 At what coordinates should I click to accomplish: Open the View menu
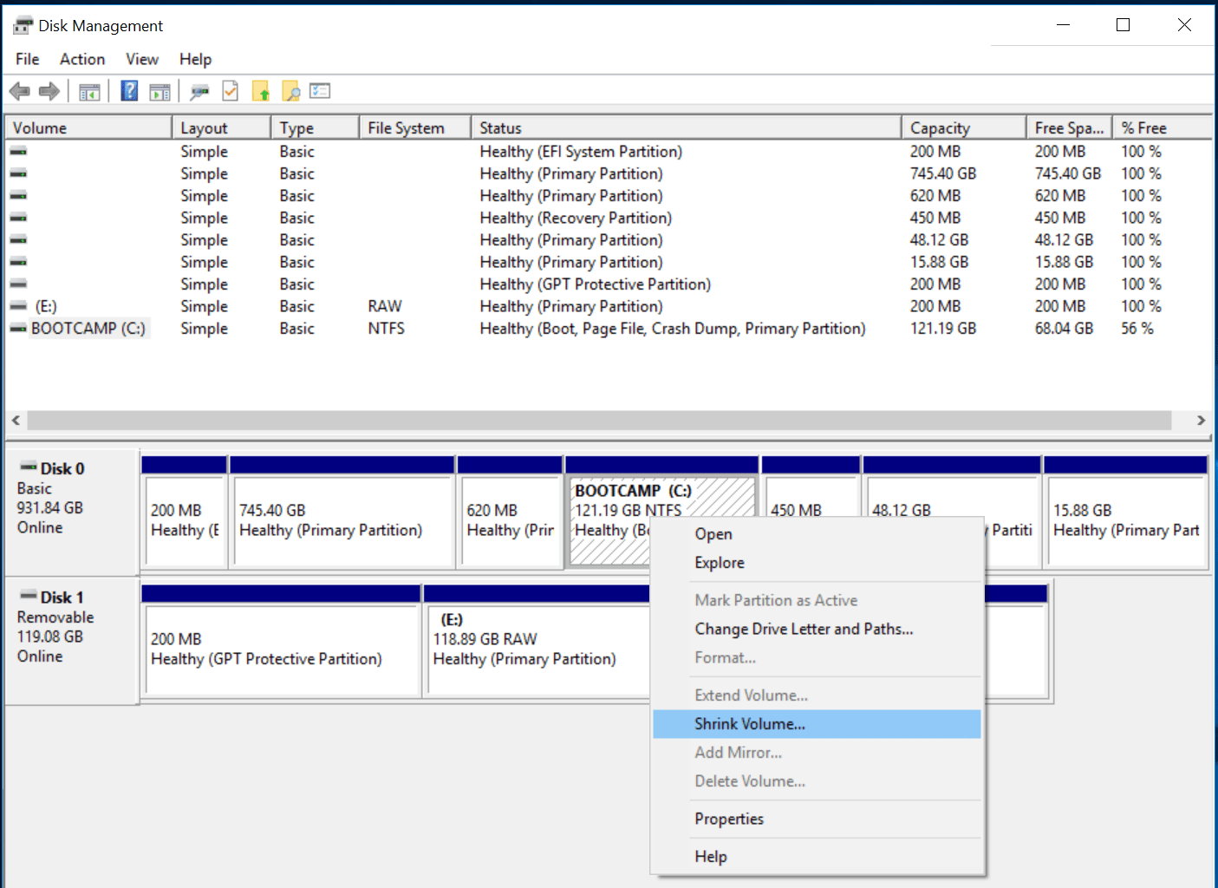tap(142, 59)
